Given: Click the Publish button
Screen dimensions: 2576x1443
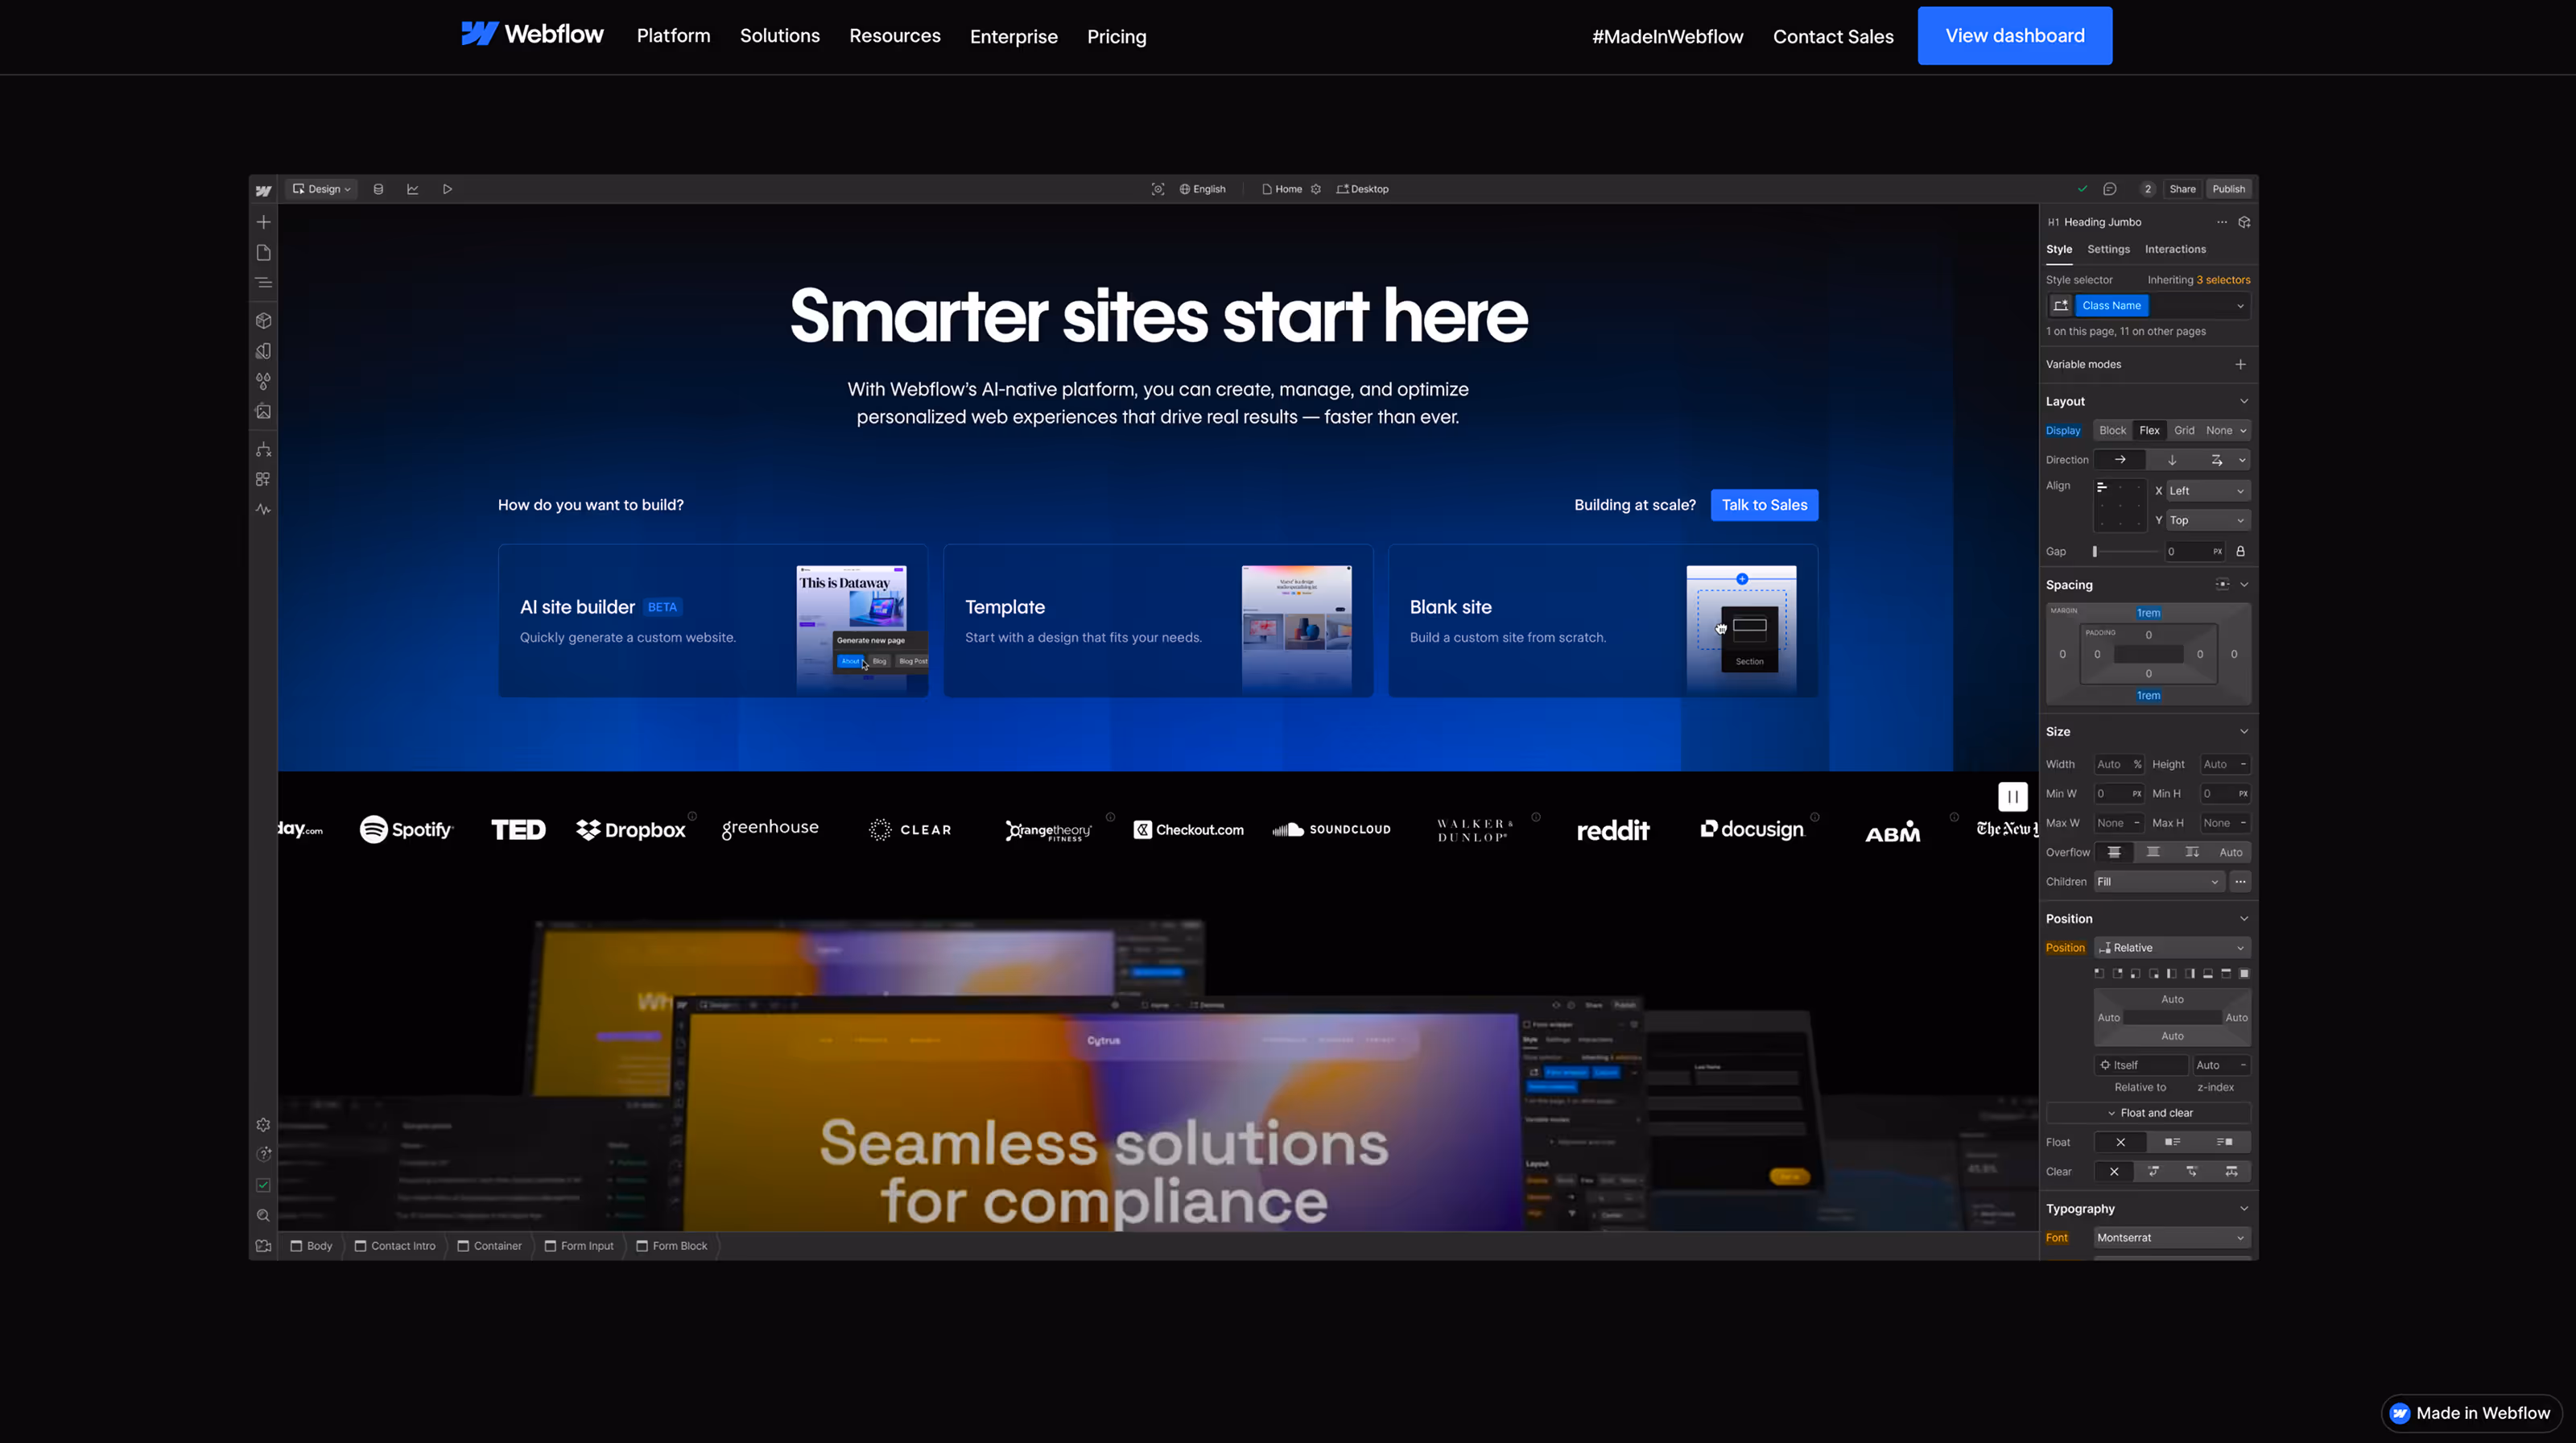Looking at the screenshot, I should click(x=2228, y=188).
